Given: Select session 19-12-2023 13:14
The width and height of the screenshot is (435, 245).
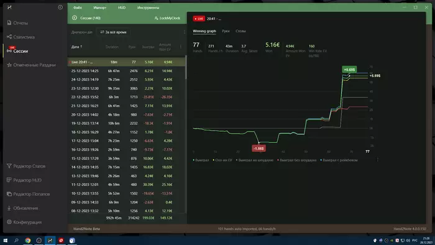Looking at the screenshot, I should [126, 123].
